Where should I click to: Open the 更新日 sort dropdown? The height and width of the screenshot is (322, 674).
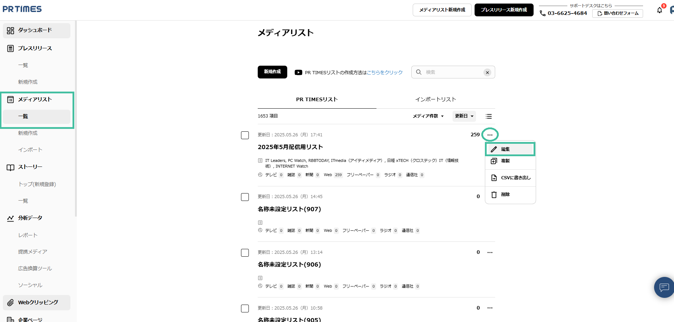[464, 116]
